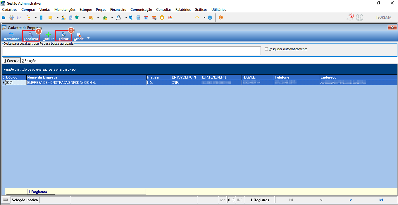Image resolution: width=398 pixels, height=205 pixels.
Task: Expand dropdown next to hierarchy tree icon
Action: click(x=36, y=18)
